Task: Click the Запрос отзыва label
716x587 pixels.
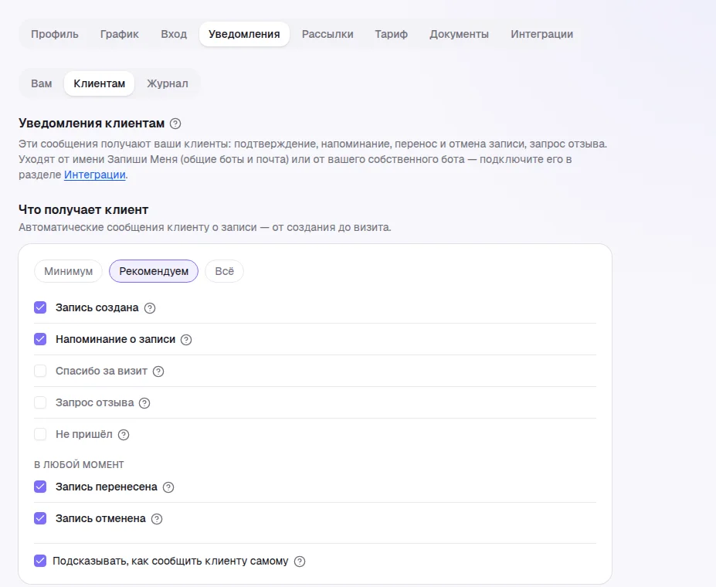Action: [94, 402]
